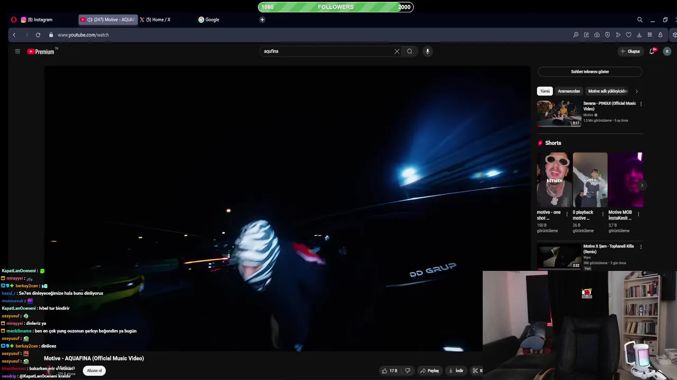
Task: Reload the YouTube page
Action: (x=38, y=35)
